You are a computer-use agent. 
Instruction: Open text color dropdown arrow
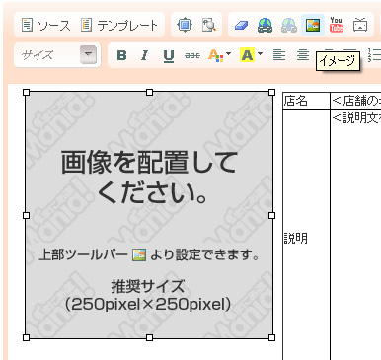pos(228,53)
